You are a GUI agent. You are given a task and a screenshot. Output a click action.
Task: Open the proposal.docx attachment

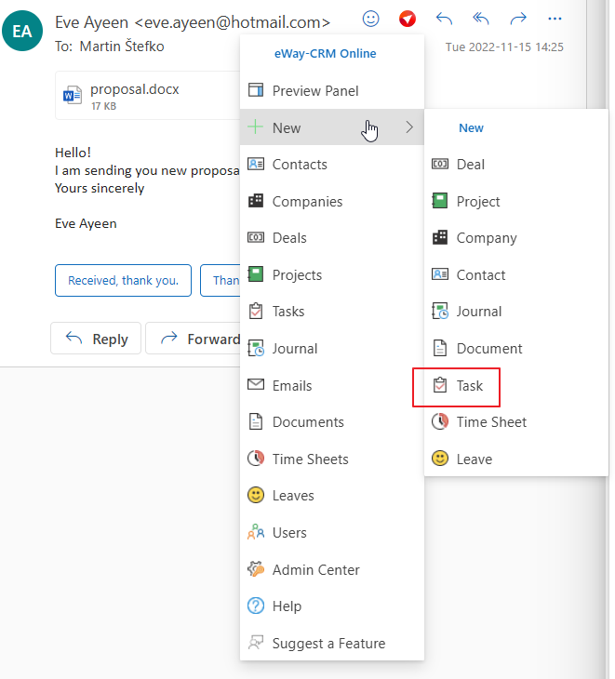147,95
